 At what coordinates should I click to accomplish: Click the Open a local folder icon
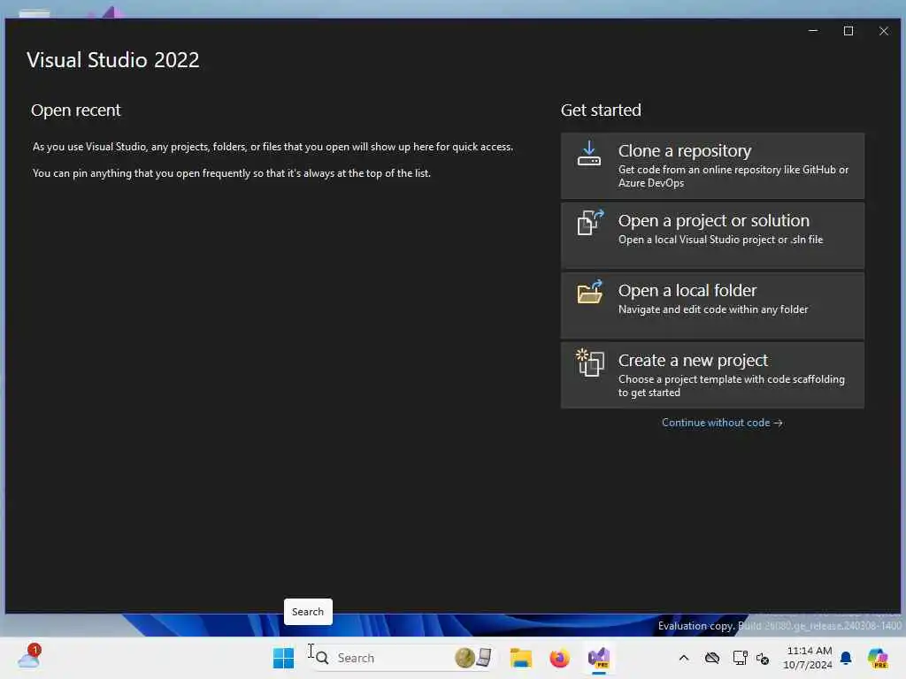590,292
